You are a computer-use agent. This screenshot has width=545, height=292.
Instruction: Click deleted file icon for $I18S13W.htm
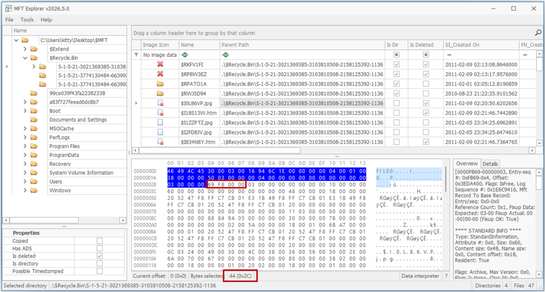tap(160, 113)
